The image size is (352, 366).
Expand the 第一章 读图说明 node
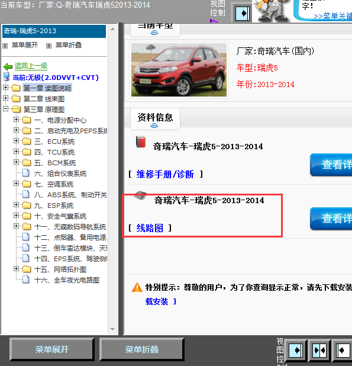pyautogui.click(x=5, y=87)
